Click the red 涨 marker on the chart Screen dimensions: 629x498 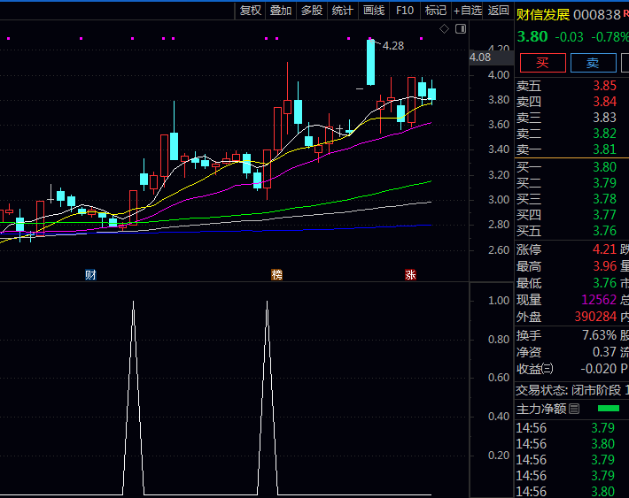410,275
